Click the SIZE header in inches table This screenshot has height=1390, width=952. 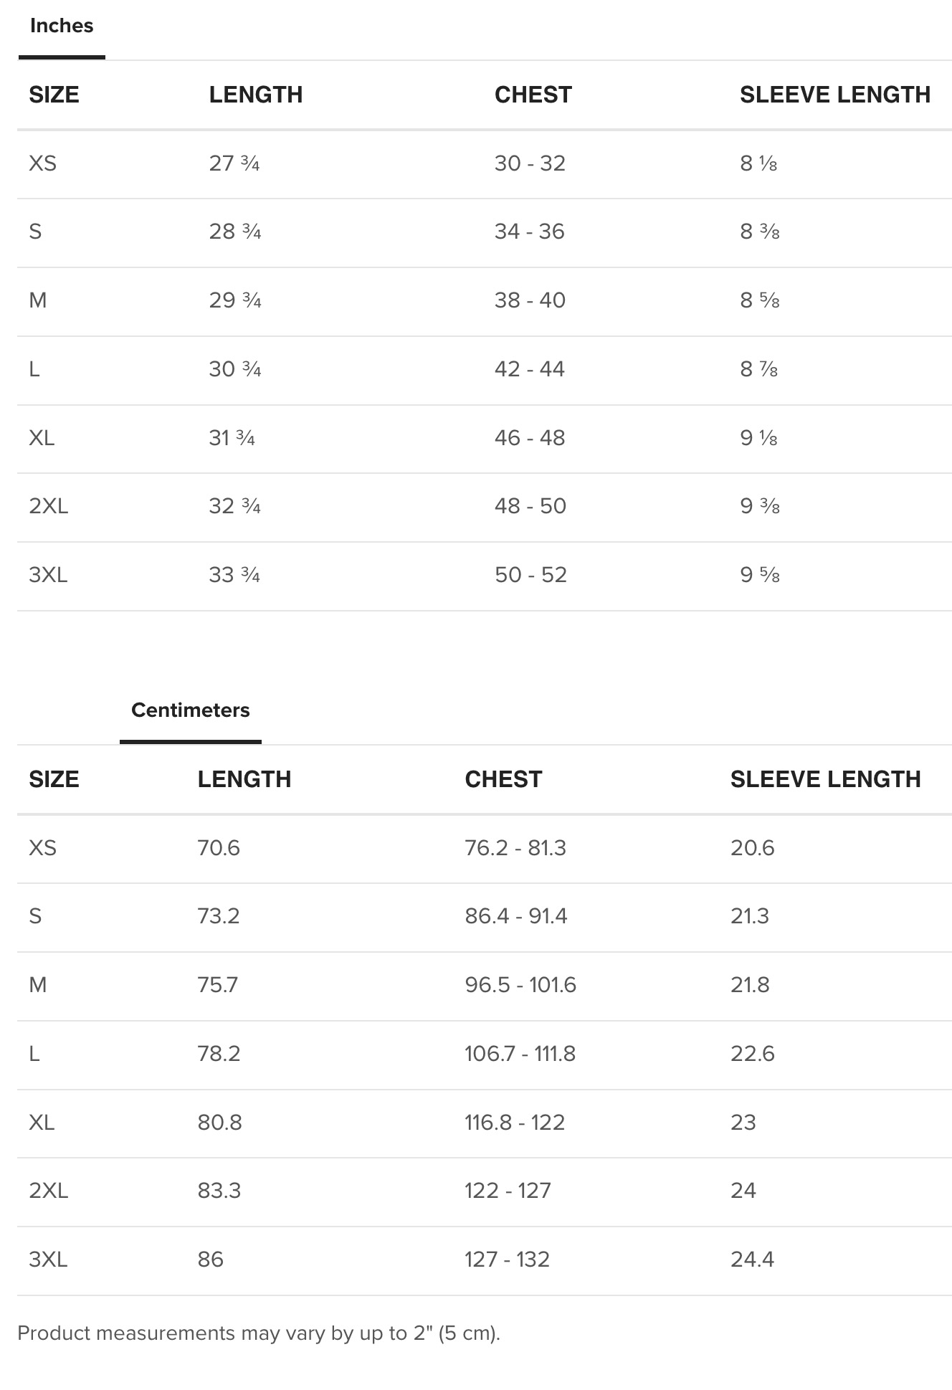pyautogui.click(x=54, y=95)
